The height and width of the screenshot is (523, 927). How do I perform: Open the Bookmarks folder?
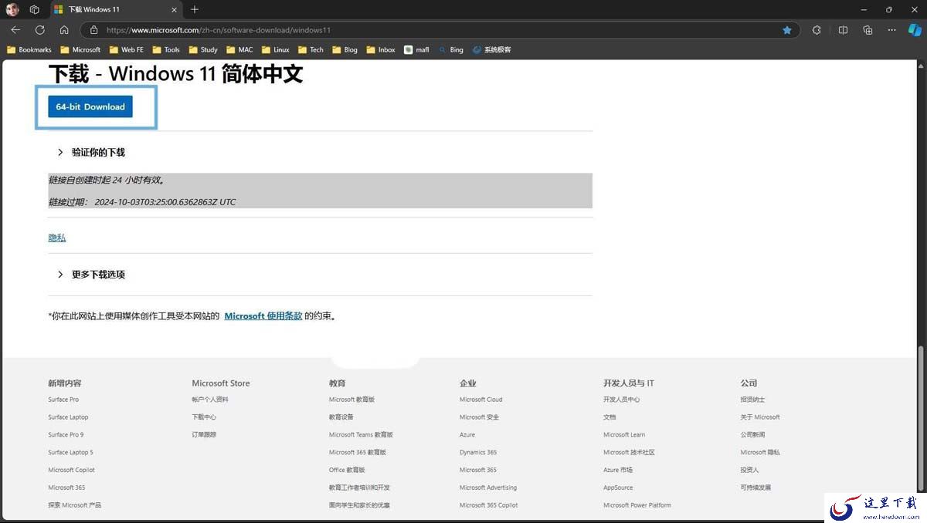point(29,49)
